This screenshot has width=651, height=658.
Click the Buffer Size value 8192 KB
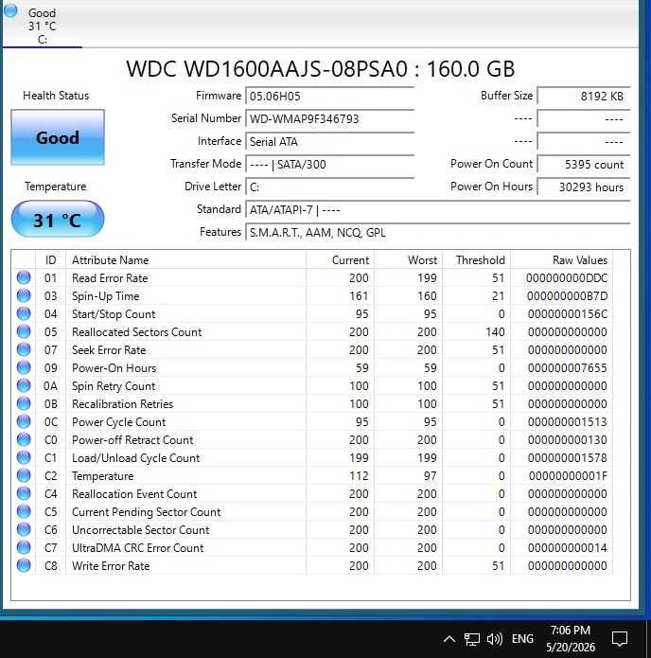[x=584, y=97]
